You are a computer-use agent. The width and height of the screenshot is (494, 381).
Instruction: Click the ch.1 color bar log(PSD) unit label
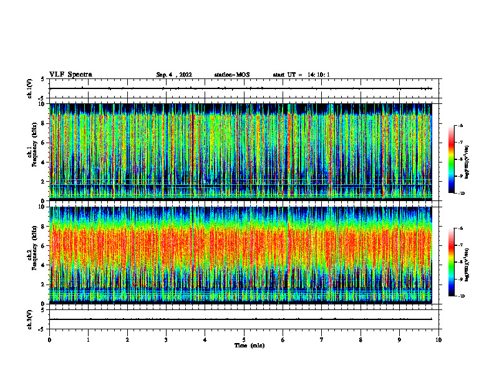pyautogui.click(x=468, y=162)
